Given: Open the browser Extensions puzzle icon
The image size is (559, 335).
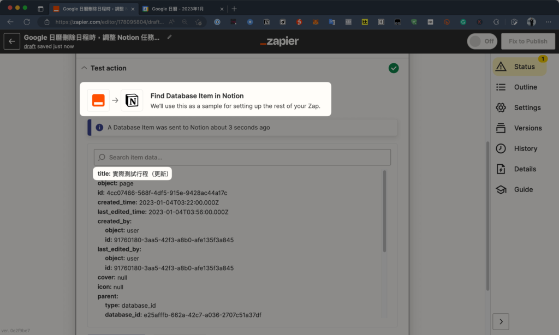Looking at the screenshot, I should [x=496, y=22].
